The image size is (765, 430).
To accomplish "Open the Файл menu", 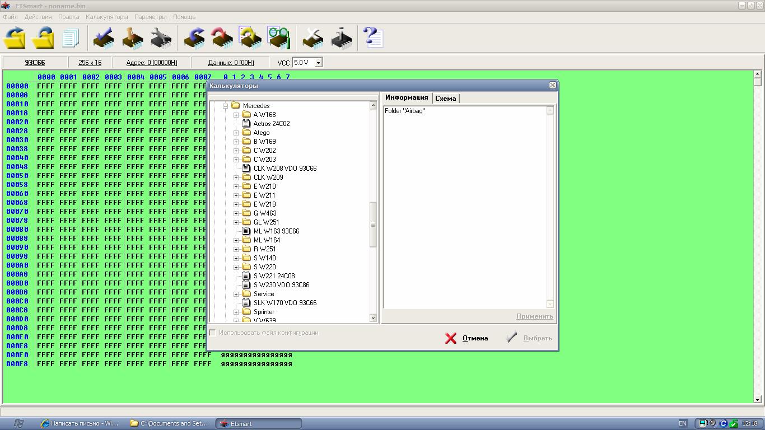I will (x=10, y=17).
